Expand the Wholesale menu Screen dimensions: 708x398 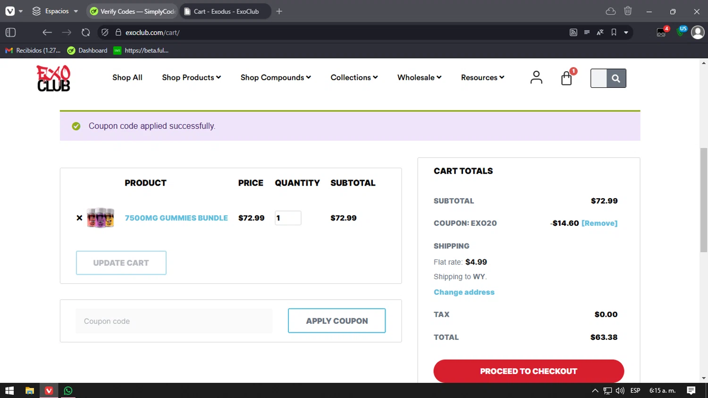419,77
